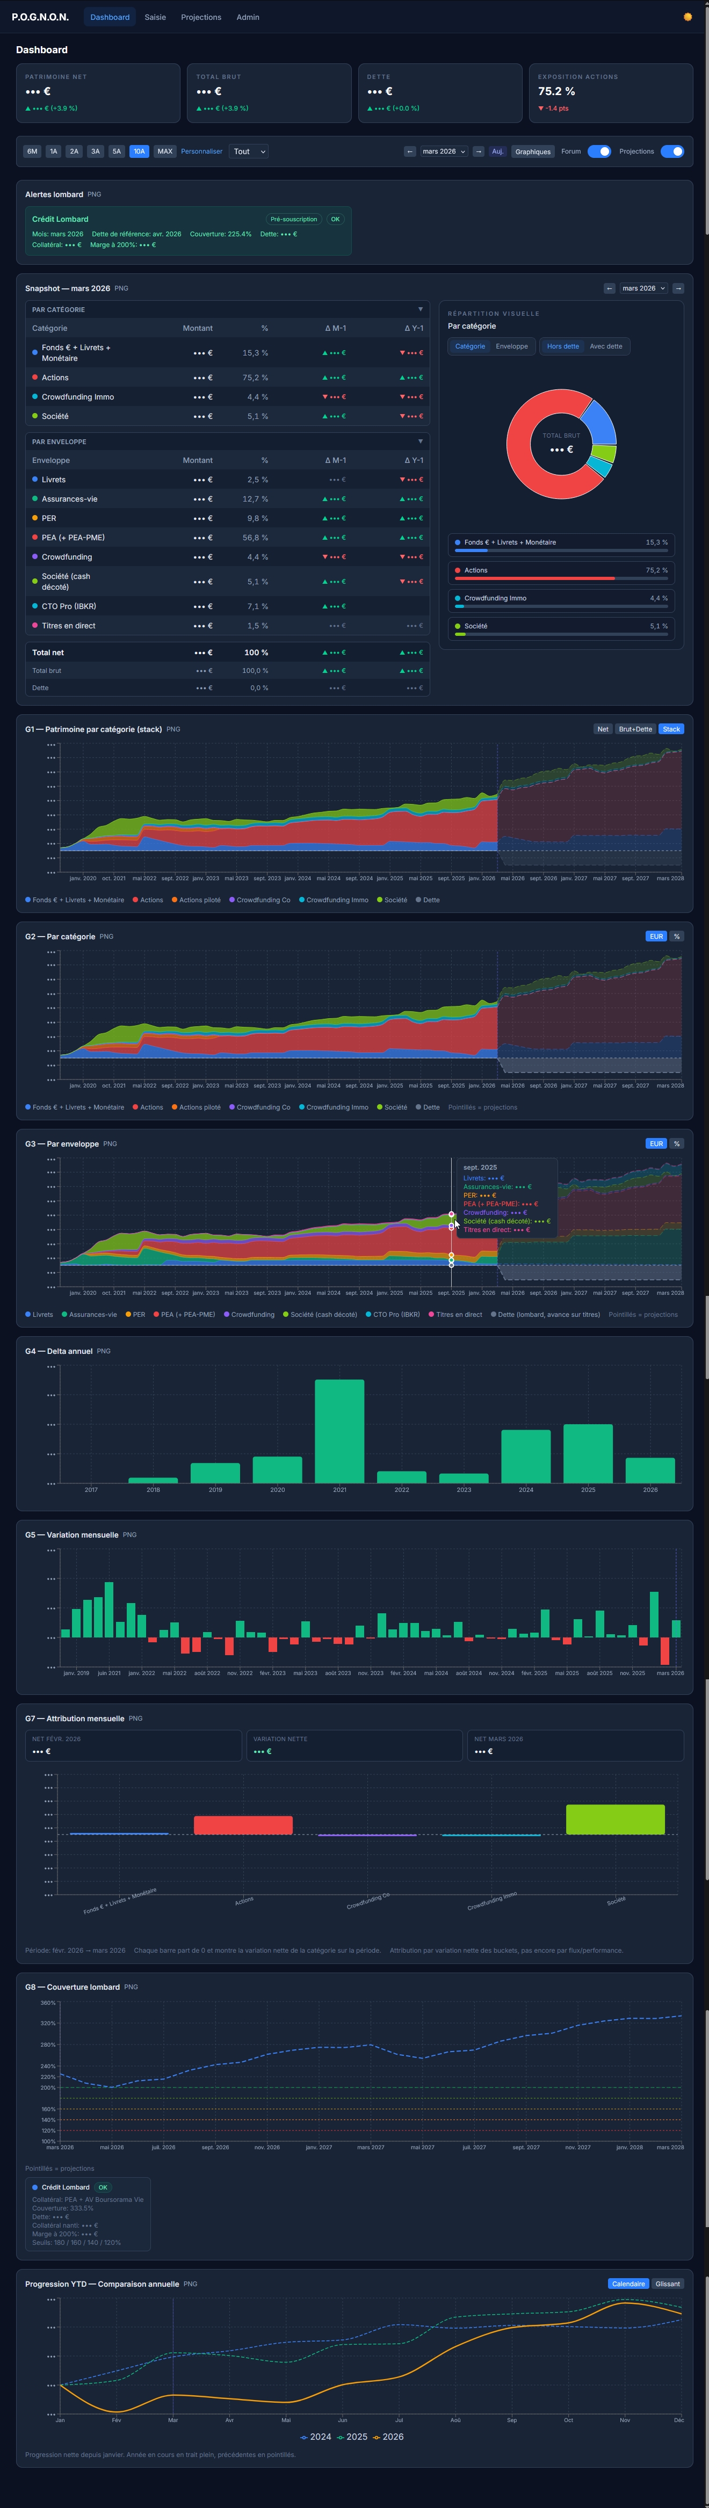This screenshot has width=709, height=2508.
Task: Collapse the Par catégorie table section
Action: pyautogui.click(x=421, y=309)
